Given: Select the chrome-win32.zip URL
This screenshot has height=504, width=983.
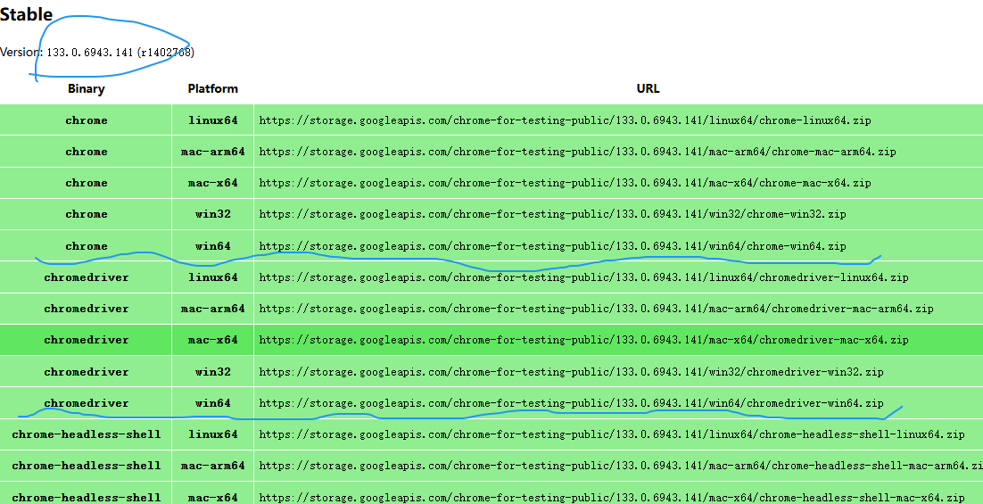Looking at the screenshot, I should point(552,214).
